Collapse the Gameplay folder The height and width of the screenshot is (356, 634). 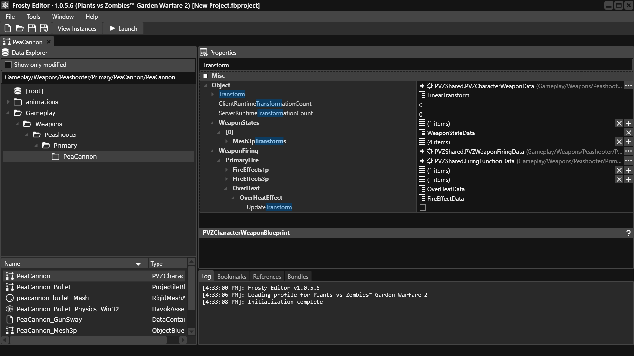[8, 113]
